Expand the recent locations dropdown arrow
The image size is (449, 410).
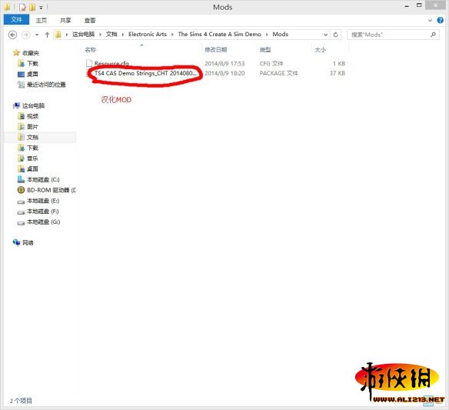(x=37, y=35)
